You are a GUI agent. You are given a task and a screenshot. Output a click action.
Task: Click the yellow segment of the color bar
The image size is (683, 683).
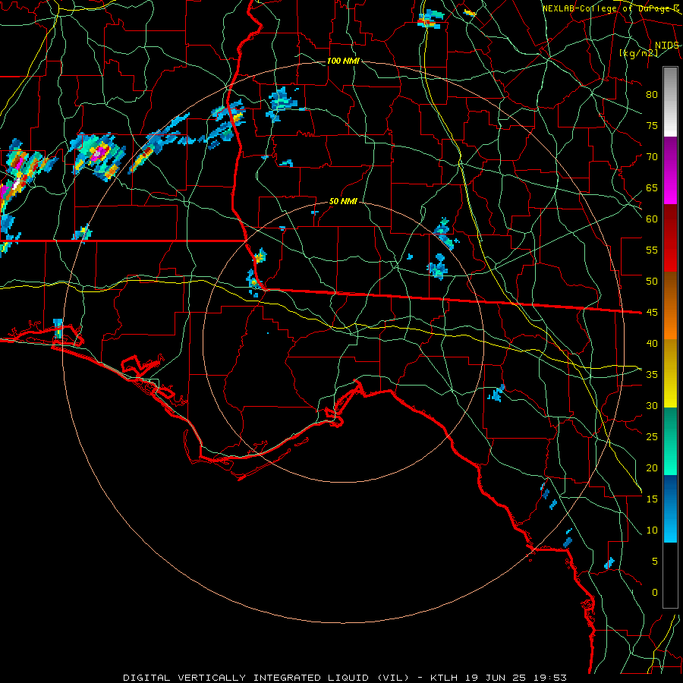pos(670,373)
